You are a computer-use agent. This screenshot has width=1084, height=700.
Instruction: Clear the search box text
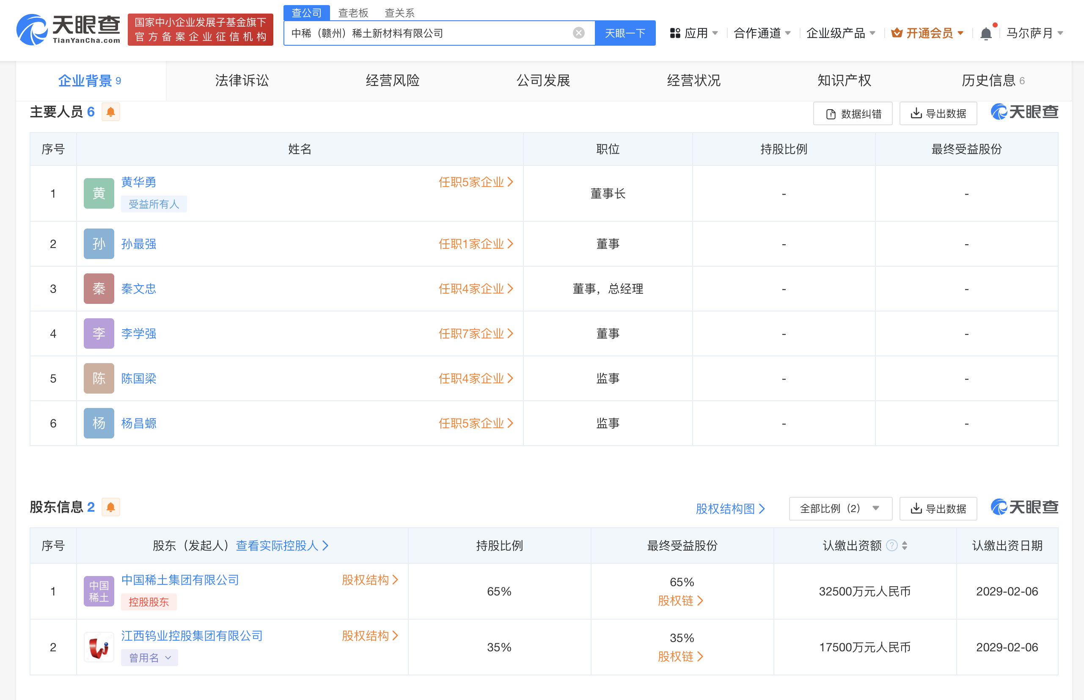point(578,33)
